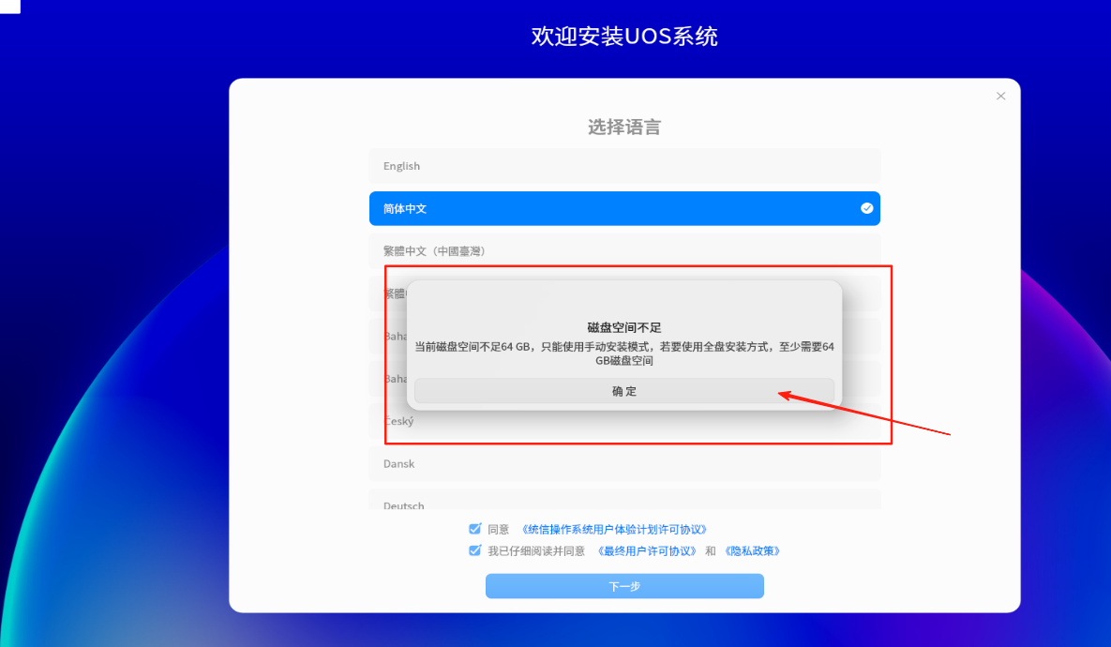Screen dimensions: 1111x647
Task: Click the checkmark icon on 简体中文 row
Action: pyautogui.click(x=866, y=208)
